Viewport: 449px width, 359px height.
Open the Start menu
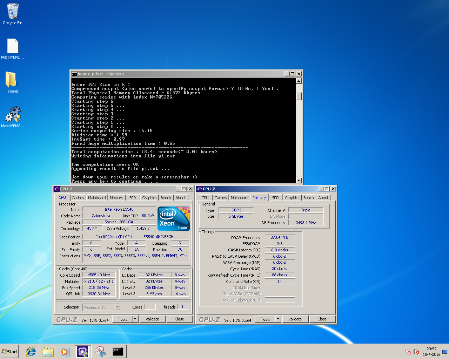coord(9,352)
